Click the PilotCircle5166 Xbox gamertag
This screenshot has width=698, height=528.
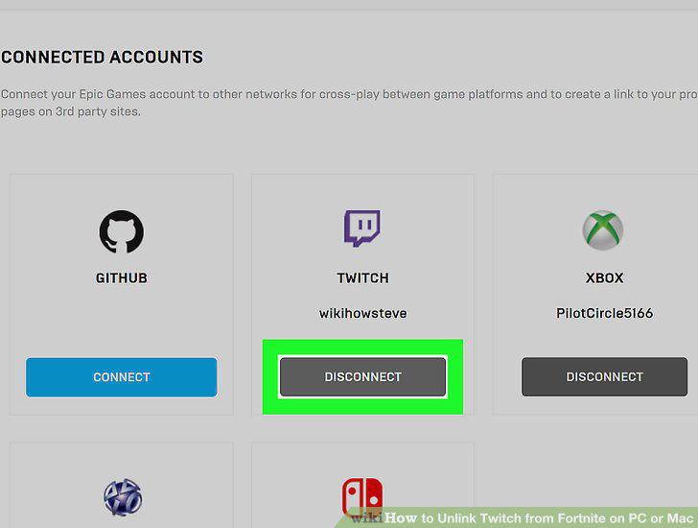click(x=604, y=313)
